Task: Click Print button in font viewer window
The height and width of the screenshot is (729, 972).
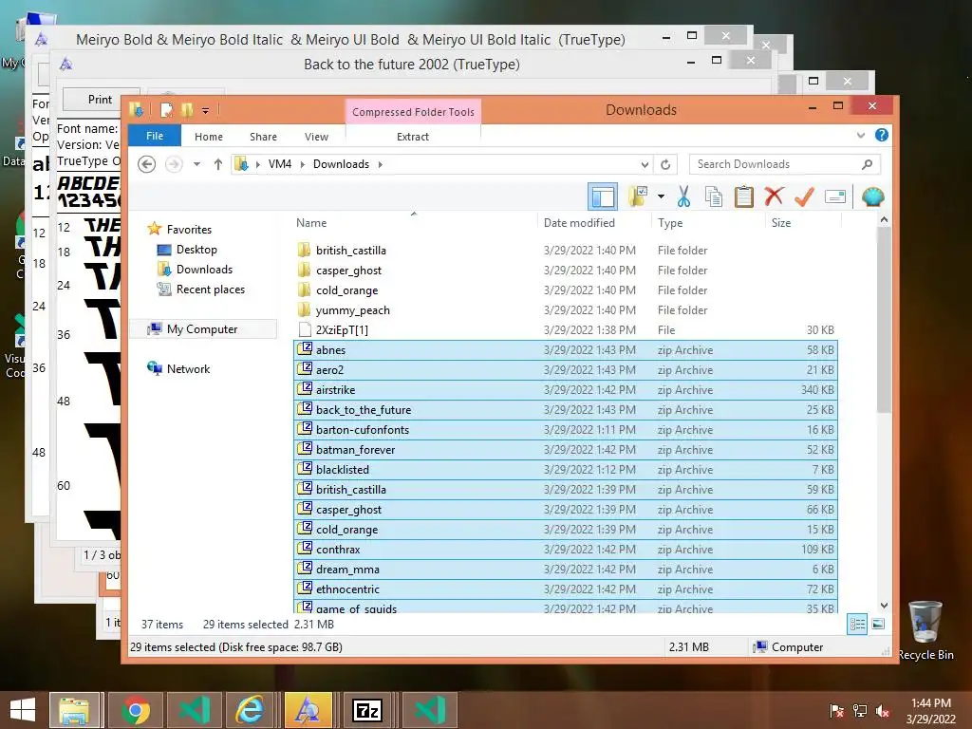Action: pyautogui.click(x=100, y=99)
